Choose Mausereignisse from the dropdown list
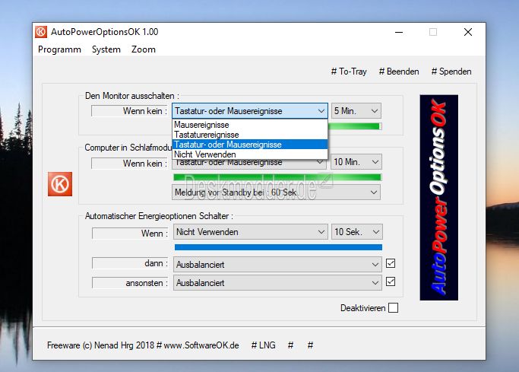519x372 pixels. 249,125
